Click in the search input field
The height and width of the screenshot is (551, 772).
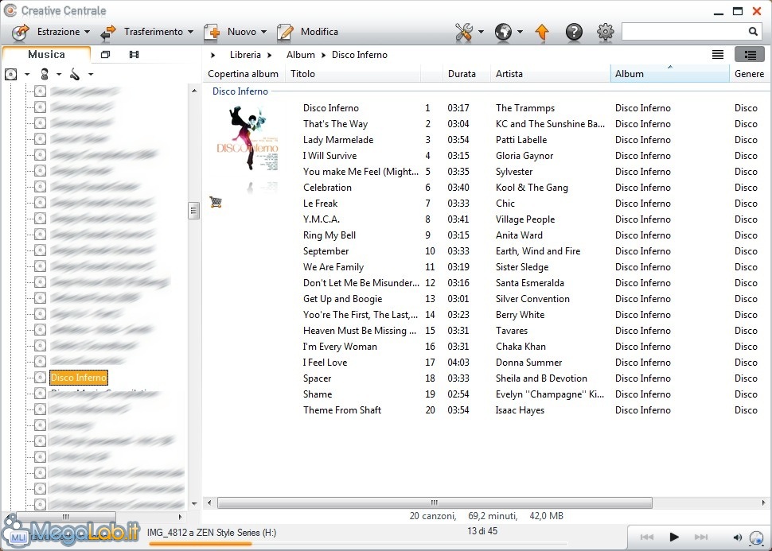[684, 32]
